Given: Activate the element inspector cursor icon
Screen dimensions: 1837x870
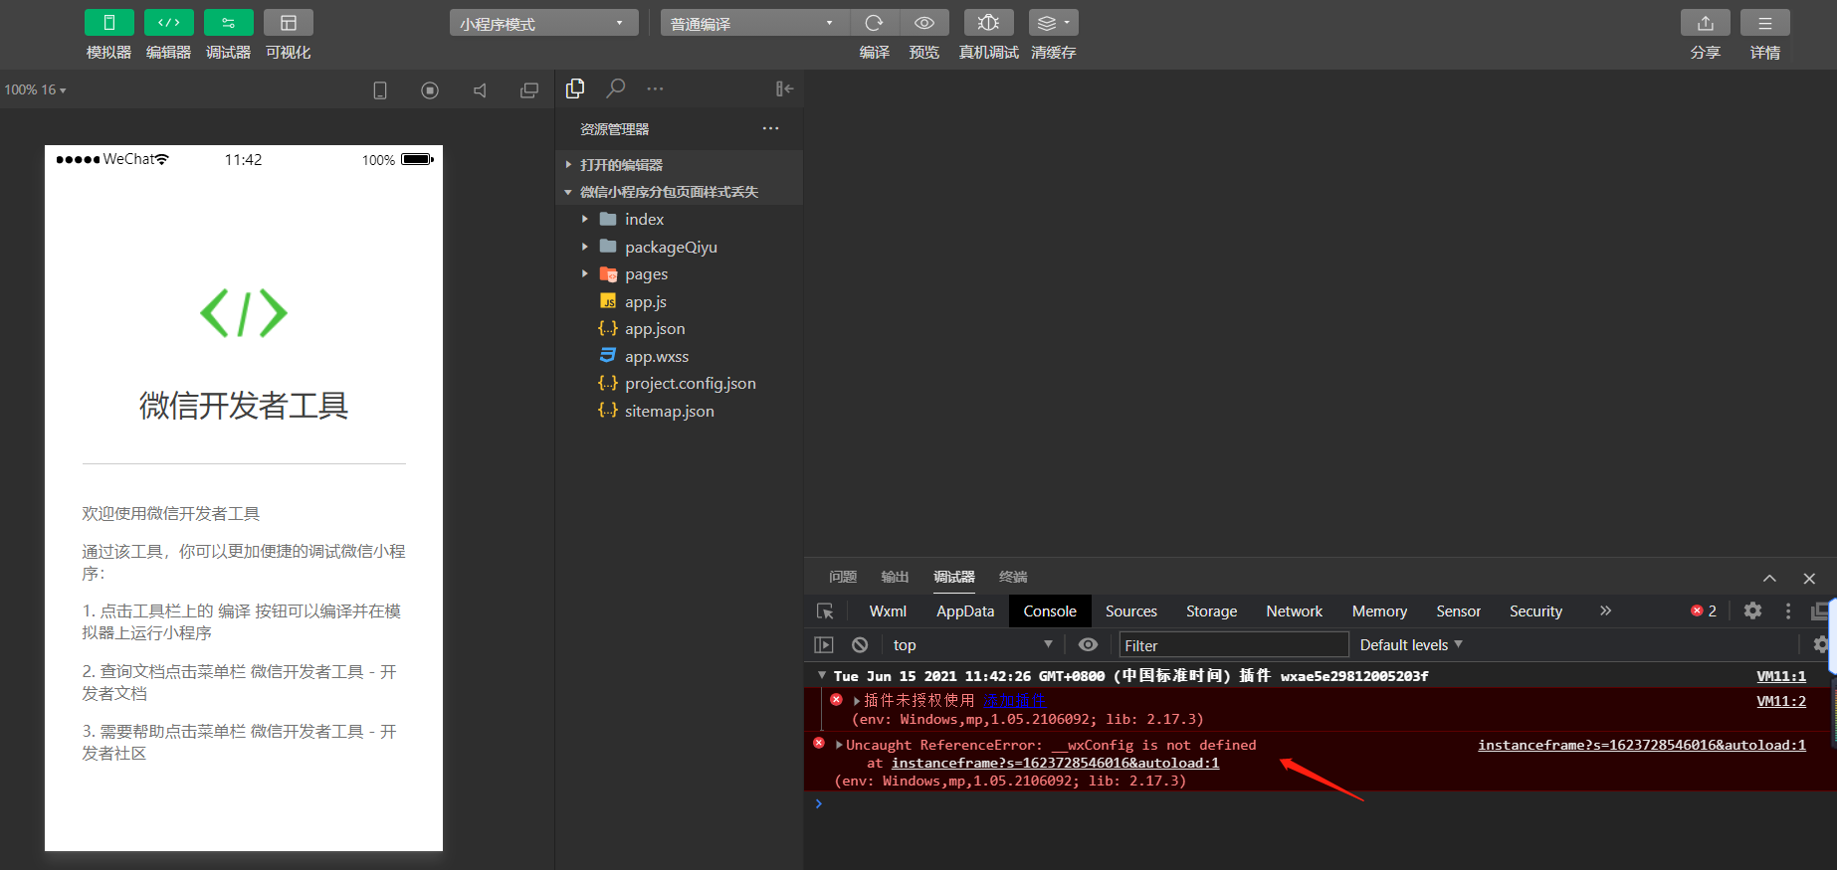Looking at the screenshot, I should click(x=825, y=611).
